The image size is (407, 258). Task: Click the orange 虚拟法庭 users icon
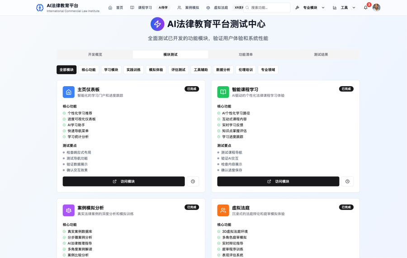(223, 210)
